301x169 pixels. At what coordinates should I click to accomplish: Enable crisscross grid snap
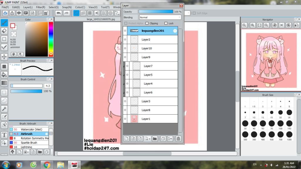pyautogui.click(x=90, y=13)
